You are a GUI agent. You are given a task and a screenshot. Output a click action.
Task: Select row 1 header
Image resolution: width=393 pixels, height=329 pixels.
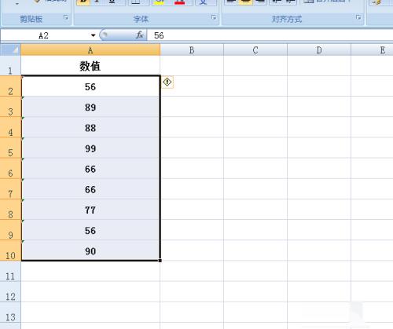(x=10, y=66)
